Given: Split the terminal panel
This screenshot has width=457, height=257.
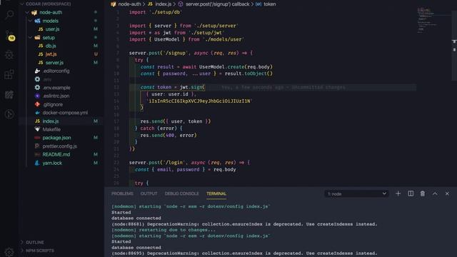Looking at the screenshot, I should click(411, 193).
